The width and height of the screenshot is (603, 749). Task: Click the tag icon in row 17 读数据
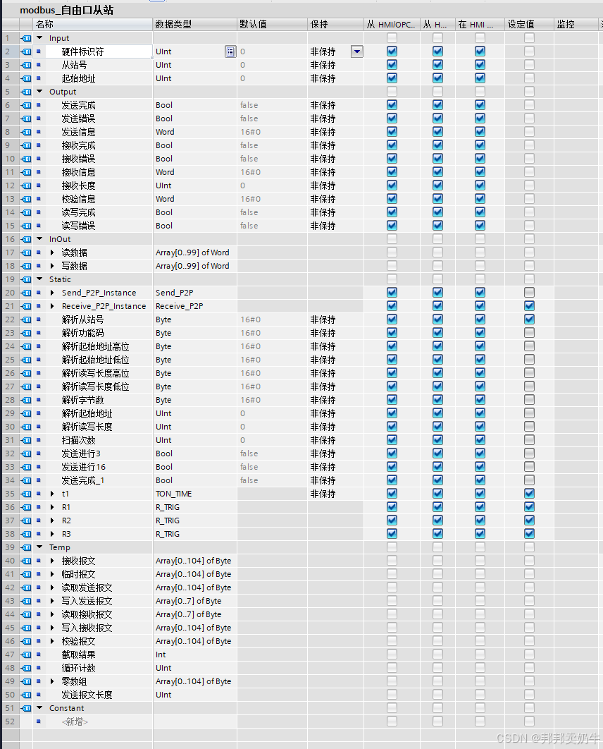click(x=26, y=252)
